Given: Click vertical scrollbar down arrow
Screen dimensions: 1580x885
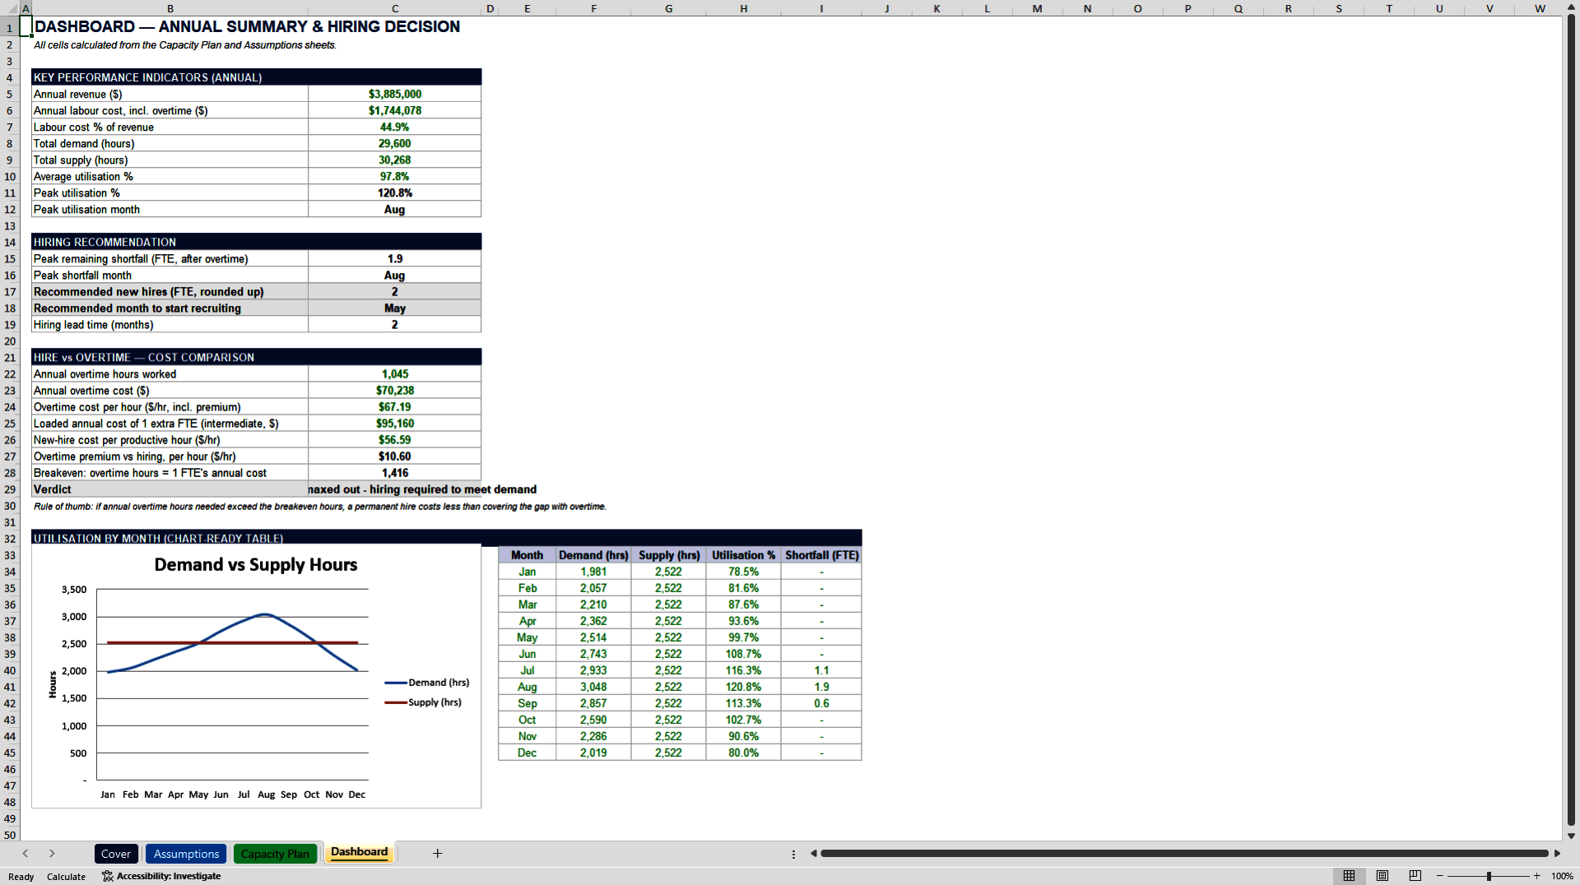Looking at the screenshot, I should 1571,836.
